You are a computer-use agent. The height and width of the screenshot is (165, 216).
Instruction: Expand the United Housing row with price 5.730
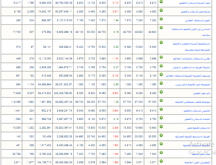[x=161, y=118]
